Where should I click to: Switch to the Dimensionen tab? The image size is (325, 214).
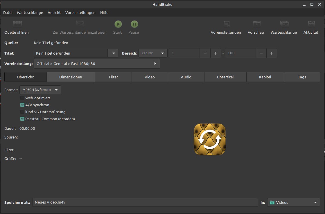point(71,77)
